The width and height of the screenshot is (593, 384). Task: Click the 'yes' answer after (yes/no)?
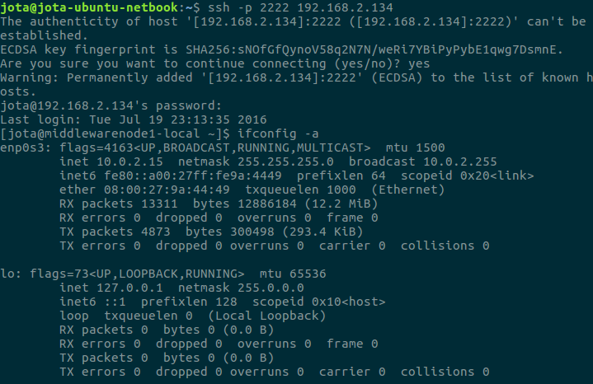pyautogui.click(x=419, y=63)
